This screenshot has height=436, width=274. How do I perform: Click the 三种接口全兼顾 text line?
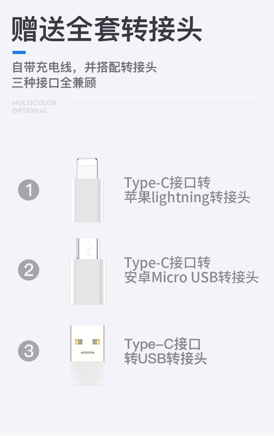point(54,83)
